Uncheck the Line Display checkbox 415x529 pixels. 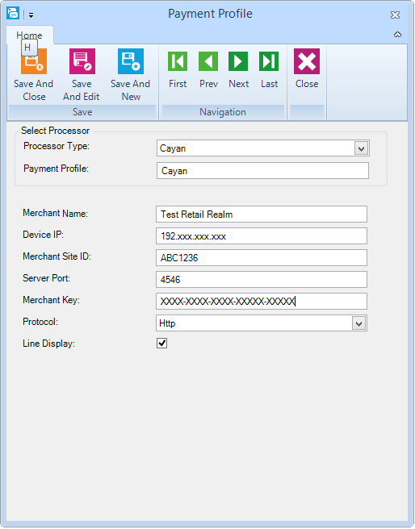point(161,343)
